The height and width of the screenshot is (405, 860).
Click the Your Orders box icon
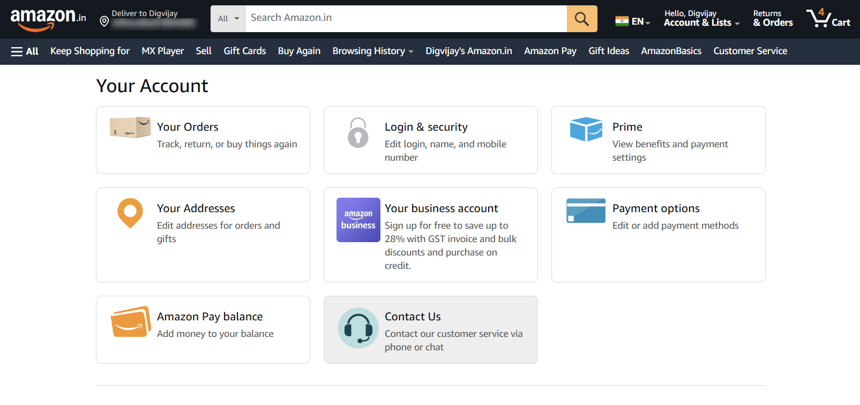(x=130, y=127)
